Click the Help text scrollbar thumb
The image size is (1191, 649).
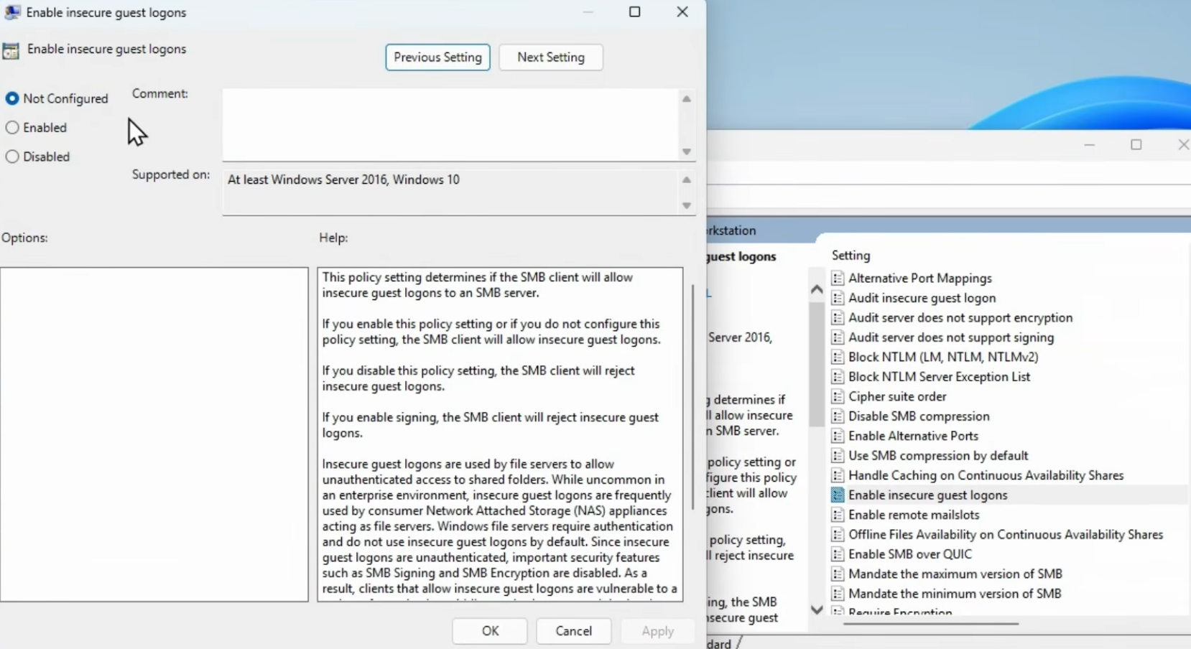click(x=692, y=397)
